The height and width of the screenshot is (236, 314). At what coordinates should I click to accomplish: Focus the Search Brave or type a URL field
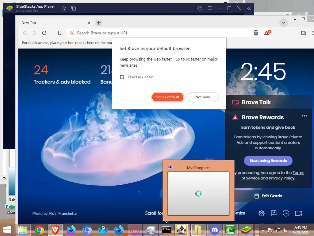pos(158,33)
